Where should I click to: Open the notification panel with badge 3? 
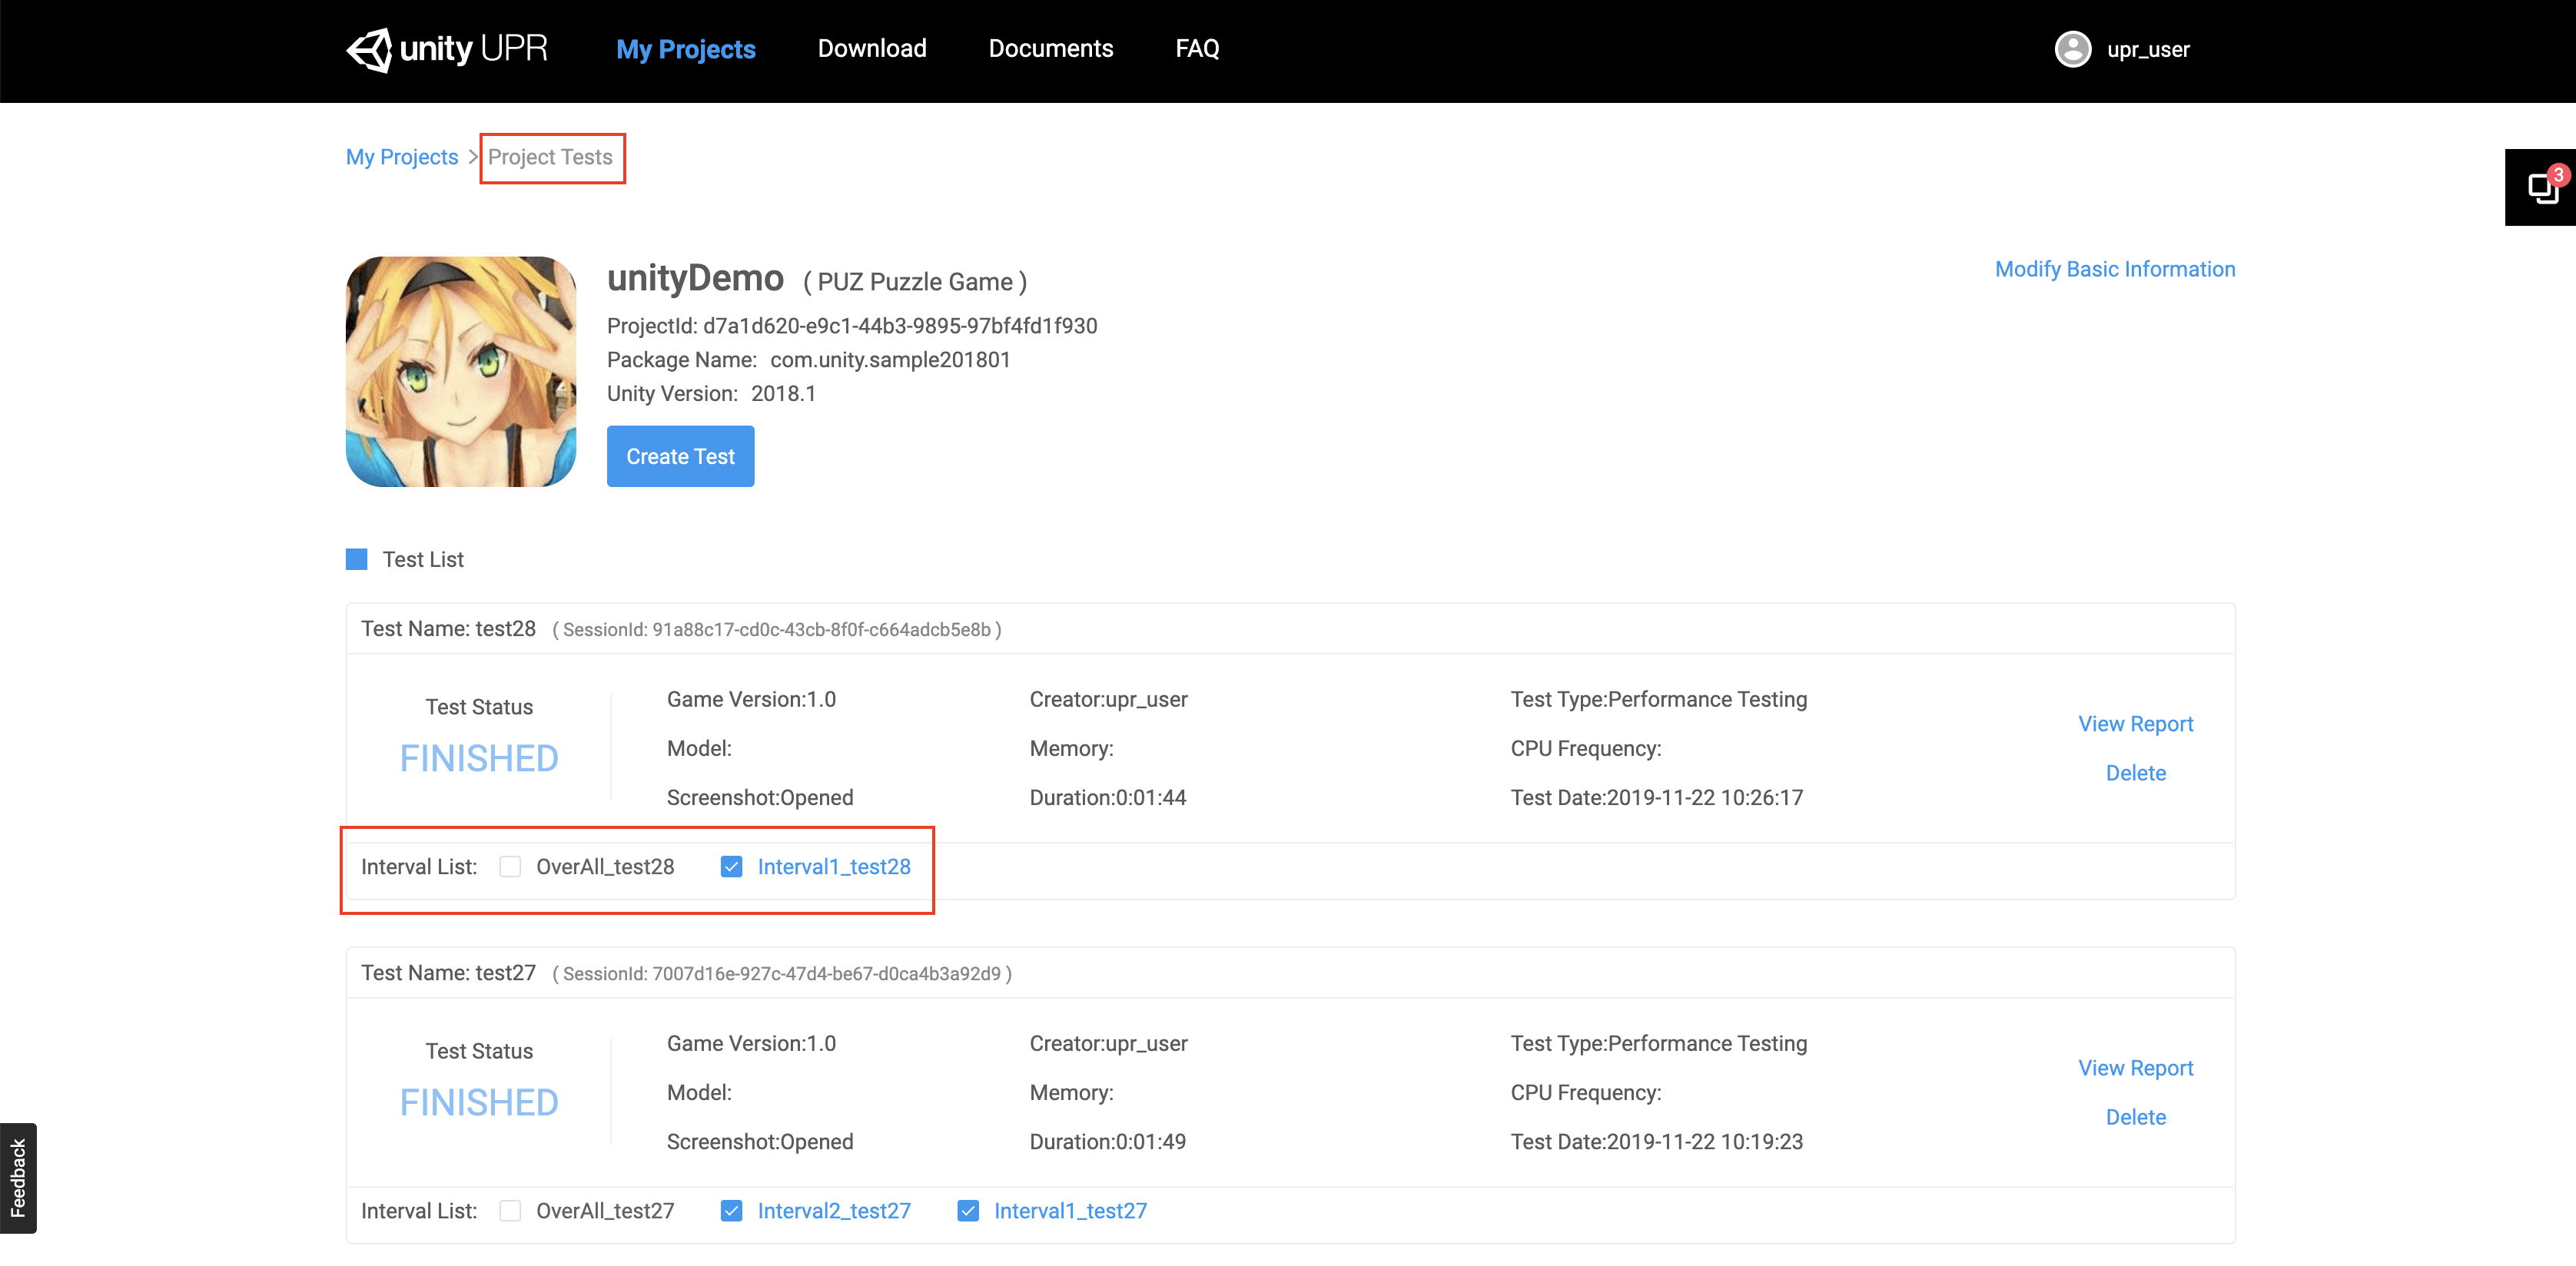(x=2542, y=187)
